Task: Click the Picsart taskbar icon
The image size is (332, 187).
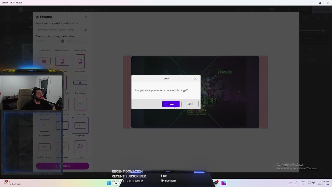Action: click(224, 183)
